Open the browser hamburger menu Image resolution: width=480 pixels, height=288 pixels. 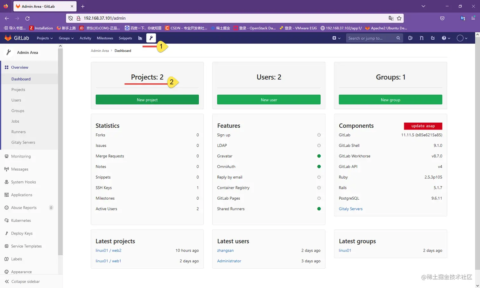pyautogui.click(x=473, y=18)
